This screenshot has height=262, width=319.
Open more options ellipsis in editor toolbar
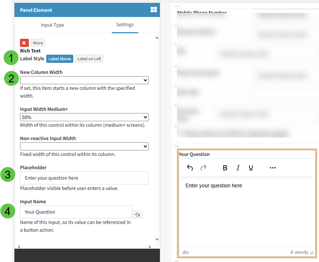tap(273, 168)
